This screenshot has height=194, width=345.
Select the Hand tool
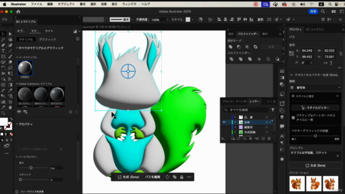[x=10, y=108]
